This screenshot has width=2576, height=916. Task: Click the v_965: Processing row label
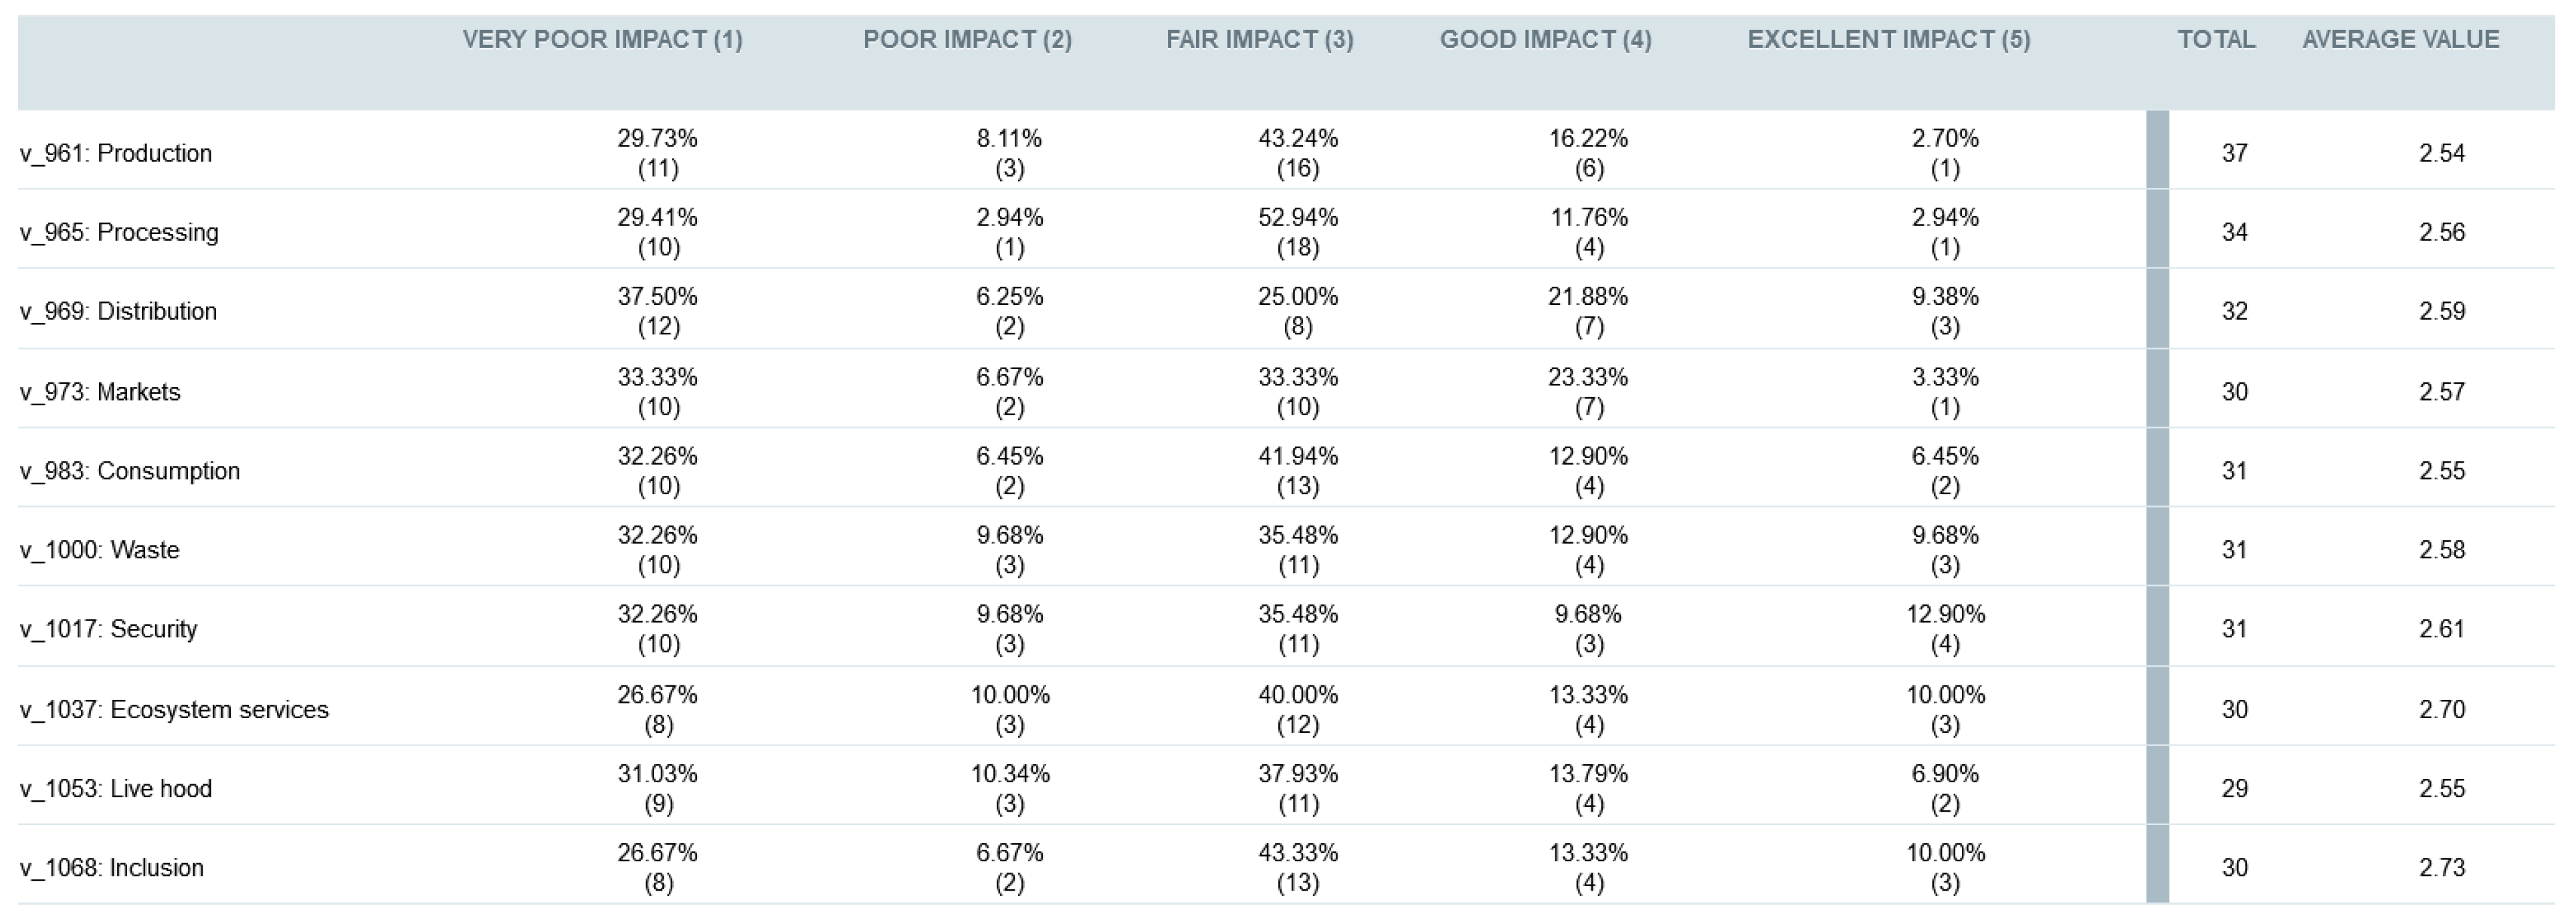coord(119,233)
